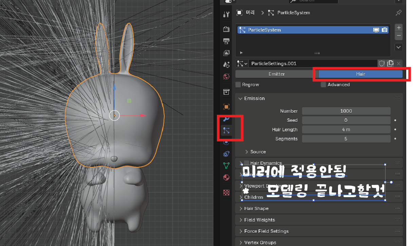
Task: Toggle ParticleSystem visibility in renders
Action: pos(384,30)
